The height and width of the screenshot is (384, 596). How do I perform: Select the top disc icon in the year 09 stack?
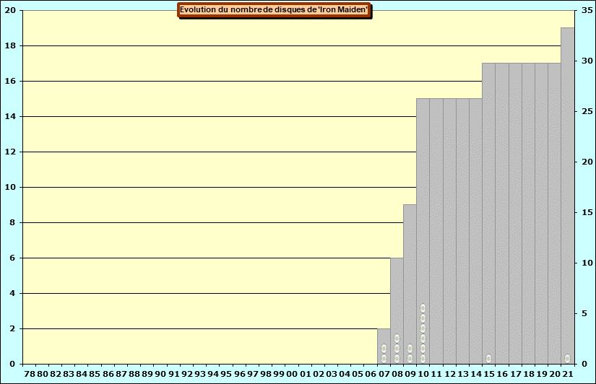pos(410,349)
